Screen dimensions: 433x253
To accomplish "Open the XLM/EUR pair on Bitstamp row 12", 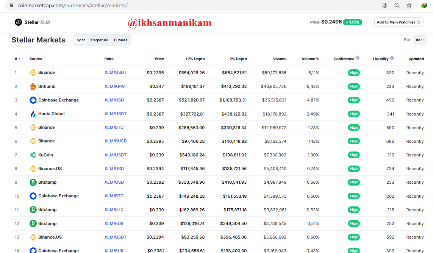I will [x=114, y=223].
